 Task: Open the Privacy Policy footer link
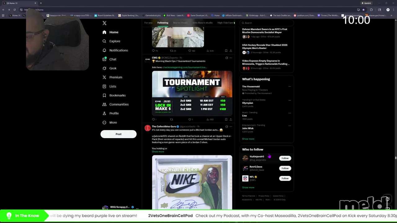264,196
